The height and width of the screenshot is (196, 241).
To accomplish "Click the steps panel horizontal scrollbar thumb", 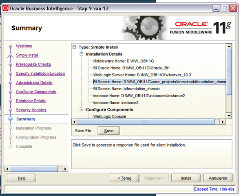I will pyautogui.click(x=34, y=169).
